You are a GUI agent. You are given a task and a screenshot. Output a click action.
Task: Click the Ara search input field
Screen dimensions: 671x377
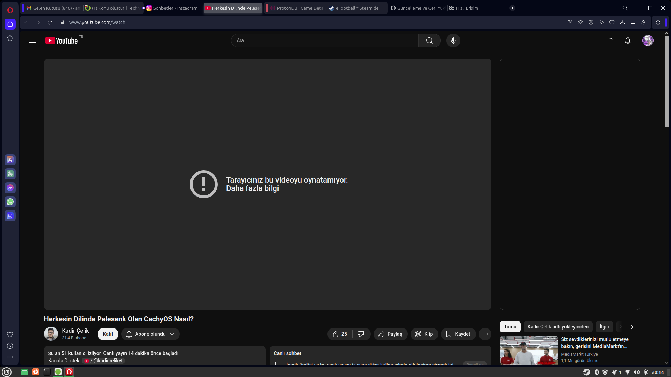coord(325,40)
